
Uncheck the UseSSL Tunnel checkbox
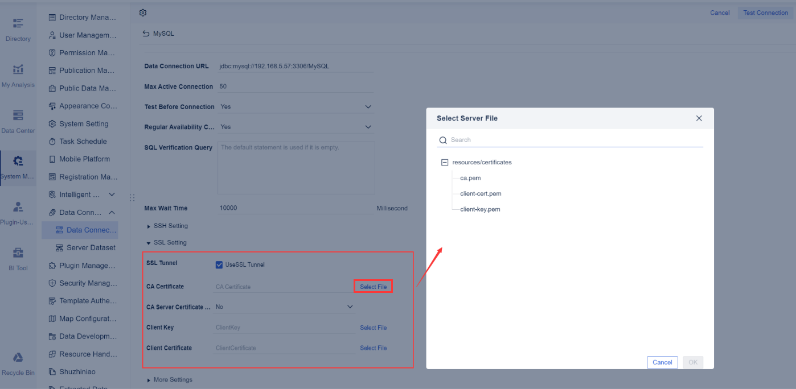(x=219, y=264)
